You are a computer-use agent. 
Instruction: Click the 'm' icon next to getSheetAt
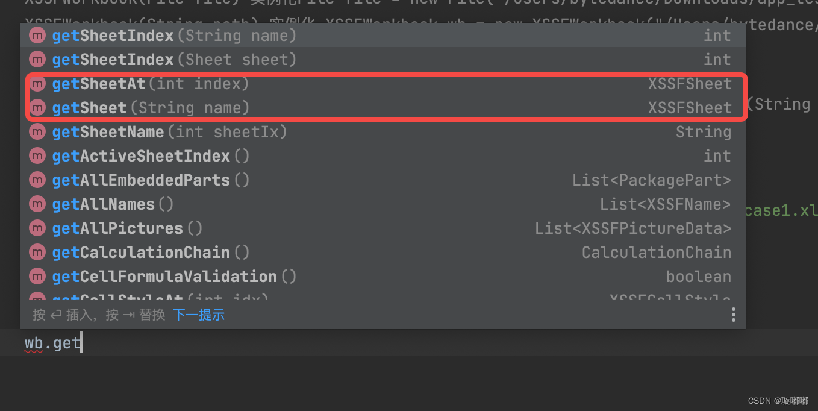coord(37,83)
